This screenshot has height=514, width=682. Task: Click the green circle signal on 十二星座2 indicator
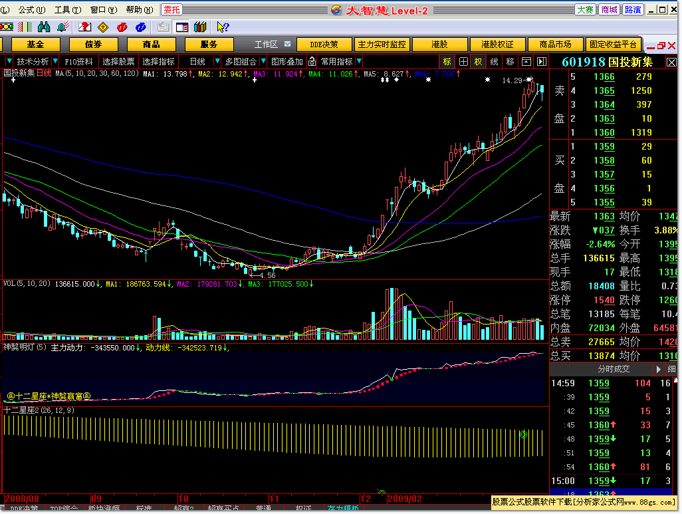tap(524, 434)
